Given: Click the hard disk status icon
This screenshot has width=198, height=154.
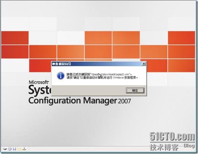Looking at the screenshot, I should pyautogui.click(x=5, y=149).
